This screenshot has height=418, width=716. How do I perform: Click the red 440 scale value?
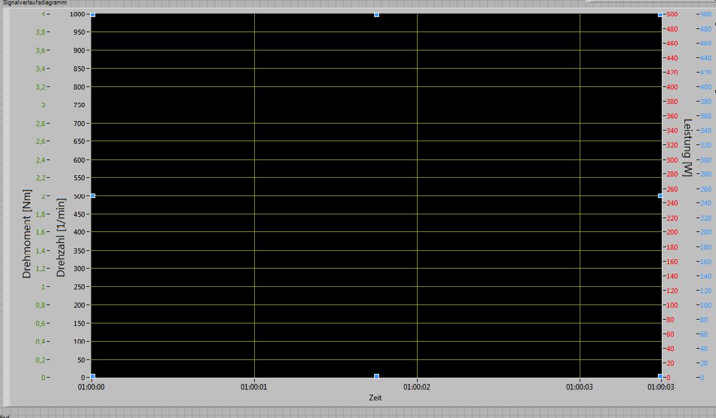click(672, 58)
